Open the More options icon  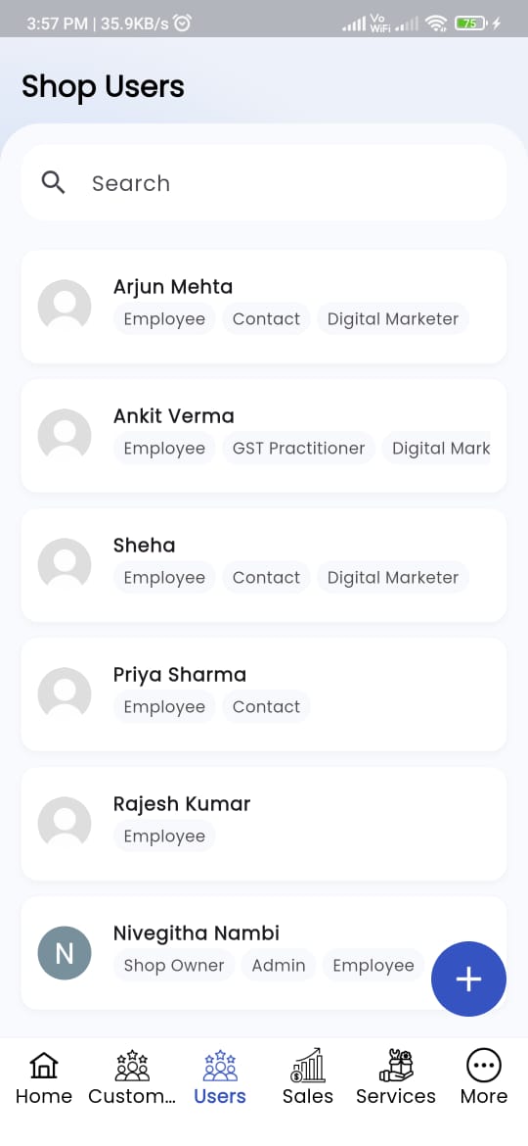click(x=484, y=1067)
